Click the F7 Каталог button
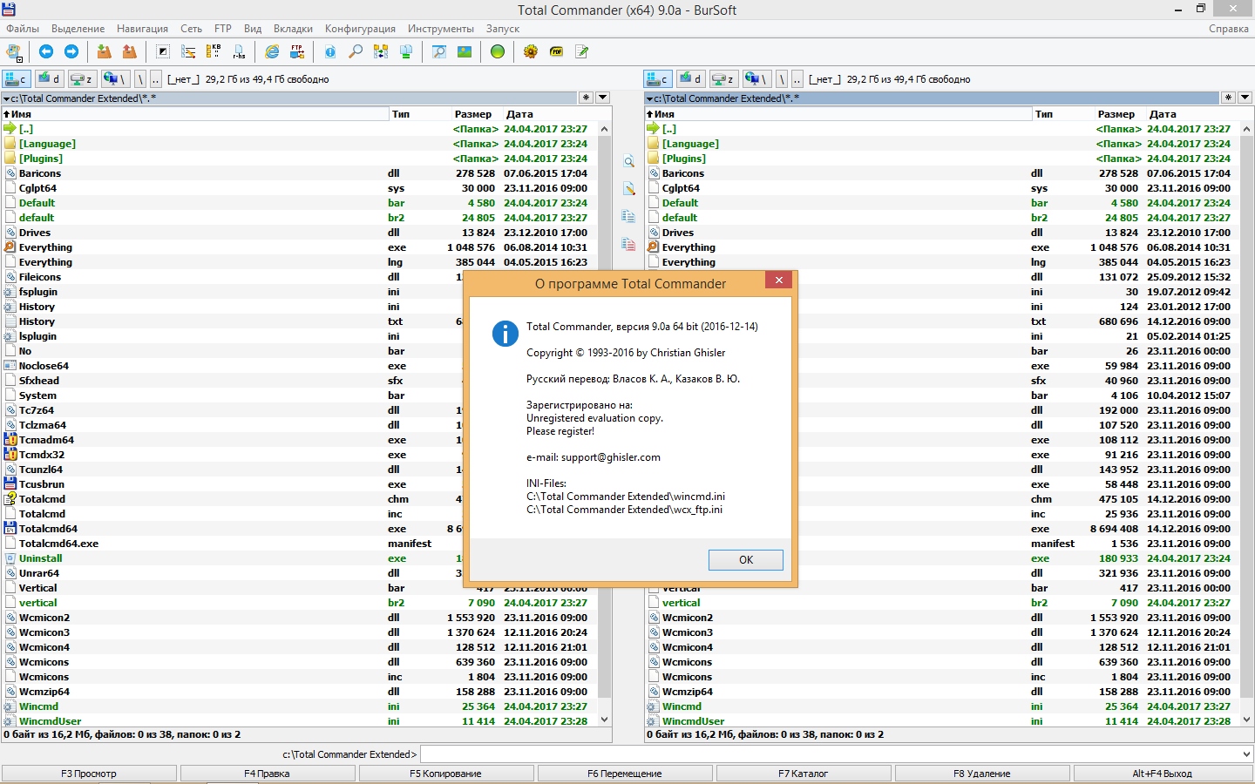The image size is (1255, 784). click(804, 774)
